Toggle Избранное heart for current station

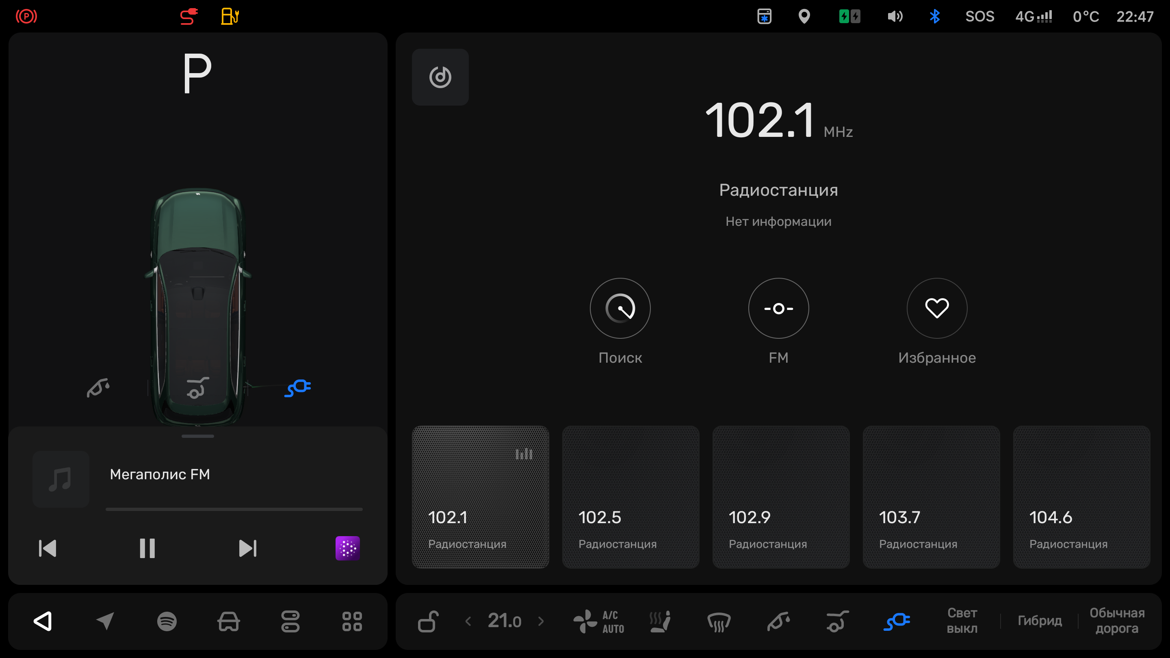coord(936,308)
